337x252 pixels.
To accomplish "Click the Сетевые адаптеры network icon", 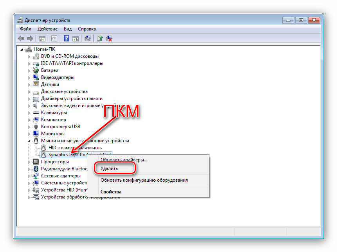I will (36, 176).
